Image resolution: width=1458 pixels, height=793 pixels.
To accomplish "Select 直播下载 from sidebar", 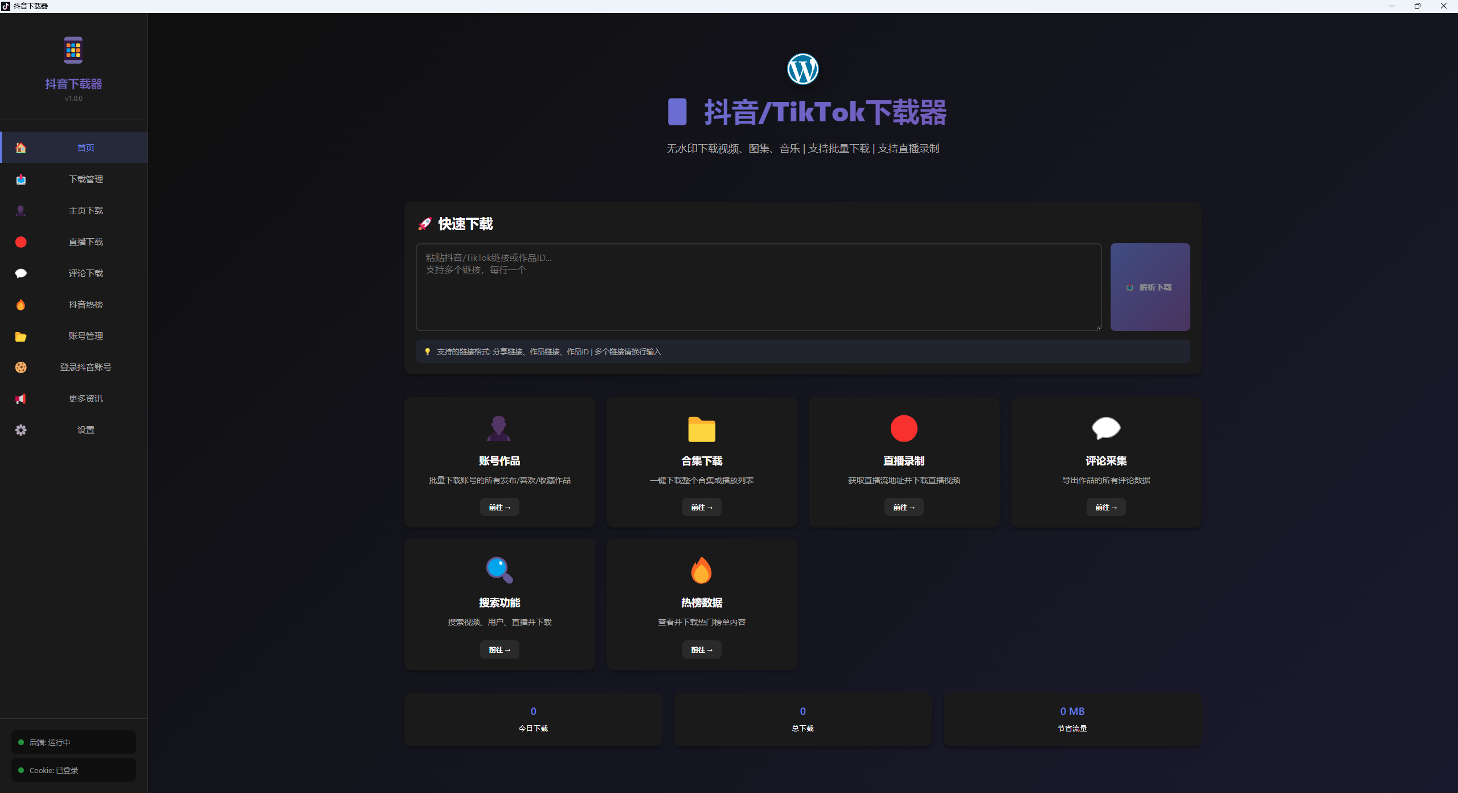I will 74,242.
